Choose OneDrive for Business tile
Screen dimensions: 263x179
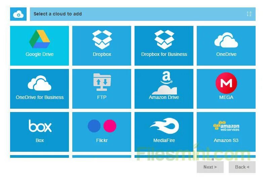click(39, 89)
